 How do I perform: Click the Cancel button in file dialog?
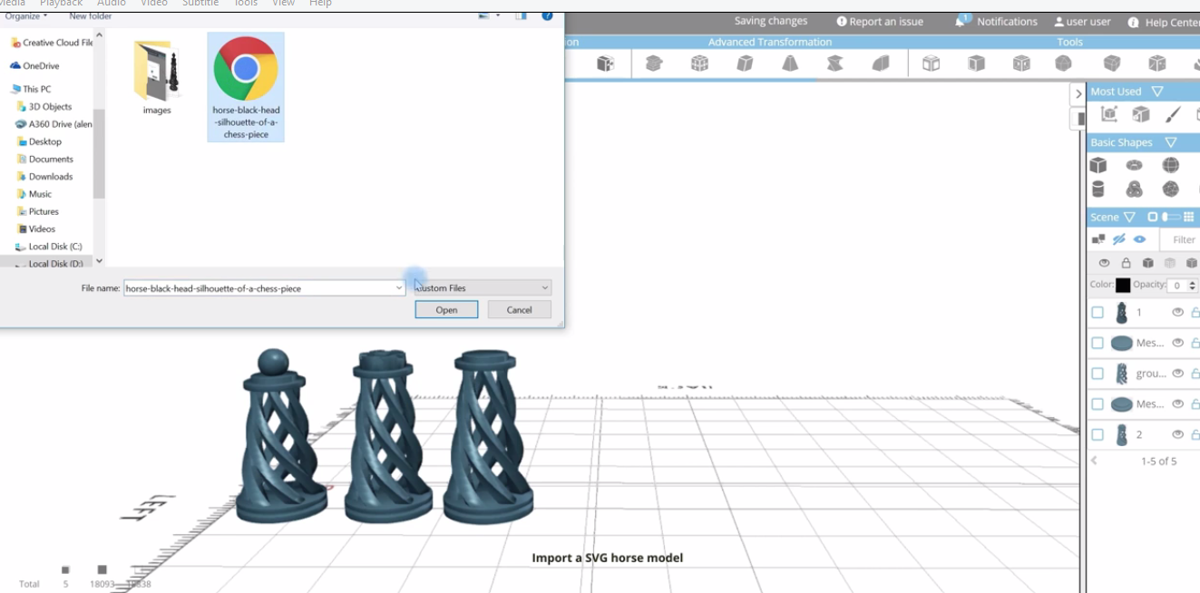tap(519, 309)
